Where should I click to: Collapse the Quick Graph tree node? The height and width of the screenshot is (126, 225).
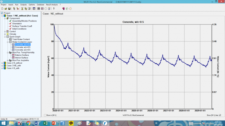pyautogui.click(x=4, y=37)
